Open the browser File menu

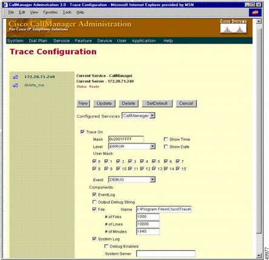click(11, 13)
